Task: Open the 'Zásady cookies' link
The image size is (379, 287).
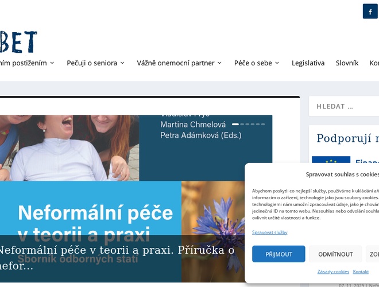Action: point(333,272)
